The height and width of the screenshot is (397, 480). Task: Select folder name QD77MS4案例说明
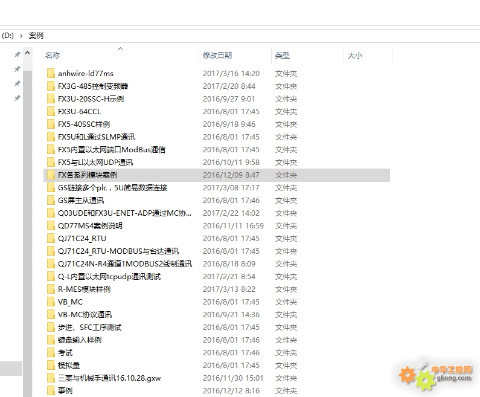(x=91, y=226)
